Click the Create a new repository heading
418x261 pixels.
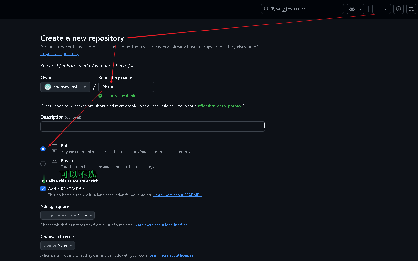82,38
